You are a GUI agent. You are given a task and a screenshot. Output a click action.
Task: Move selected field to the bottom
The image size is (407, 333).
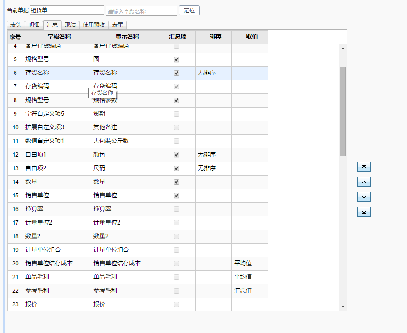coord(363,212)
